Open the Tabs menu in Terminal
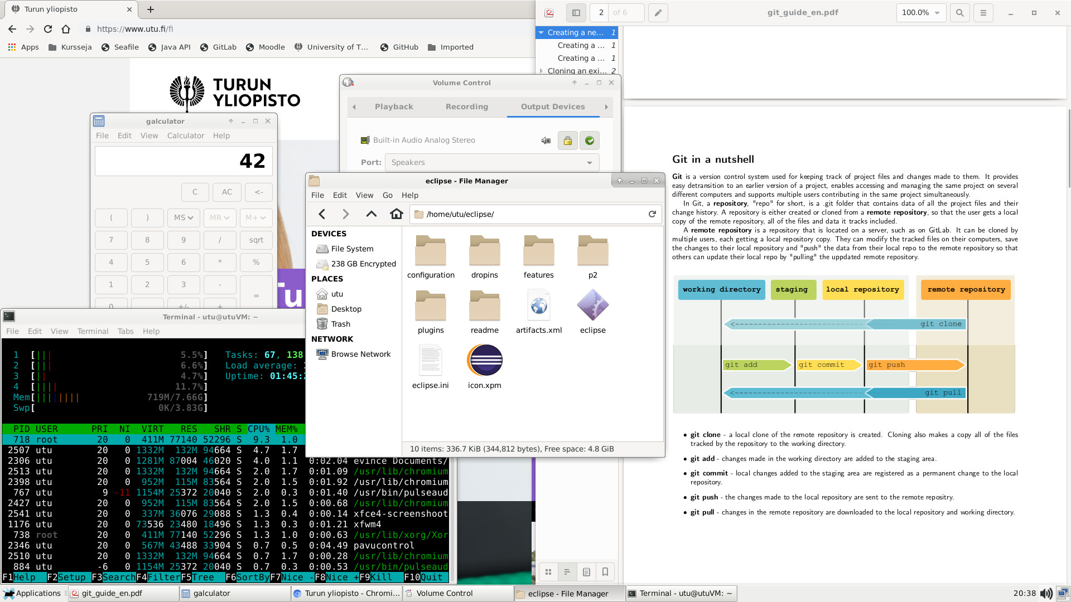1071x602 pixels. pos(126,332)
